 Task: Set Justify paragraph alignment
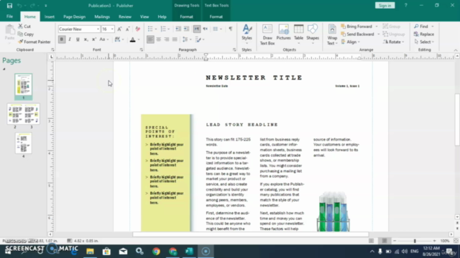pyautogui.click(x=175, y=39)
